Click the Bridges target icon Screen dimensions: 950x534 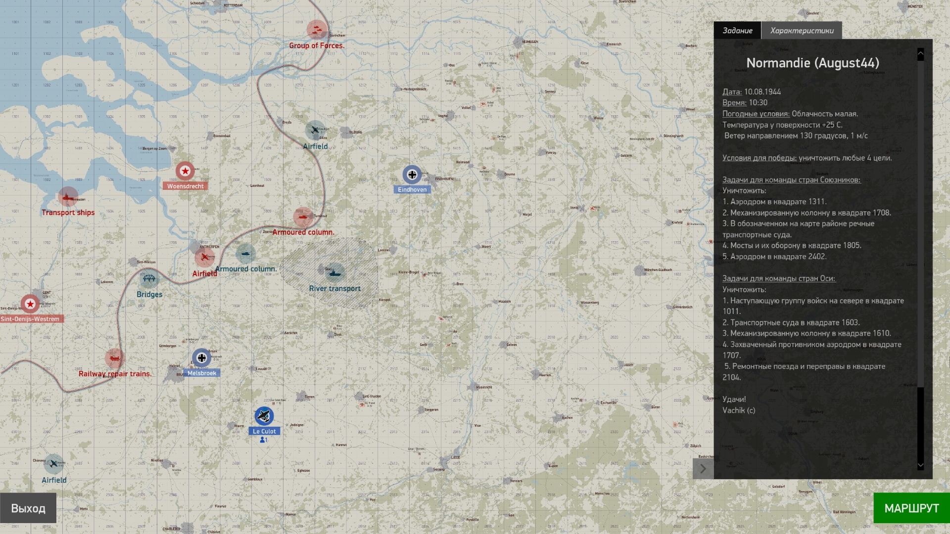149,279
